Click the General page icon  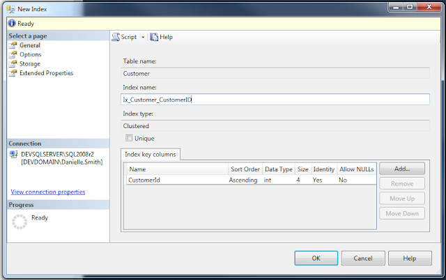[13, 45]
